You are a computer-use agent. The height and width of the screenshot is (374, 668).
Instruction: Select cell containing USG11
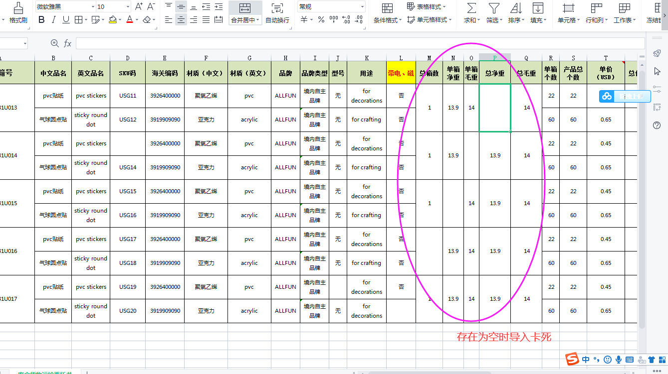[x=128, y=96]
